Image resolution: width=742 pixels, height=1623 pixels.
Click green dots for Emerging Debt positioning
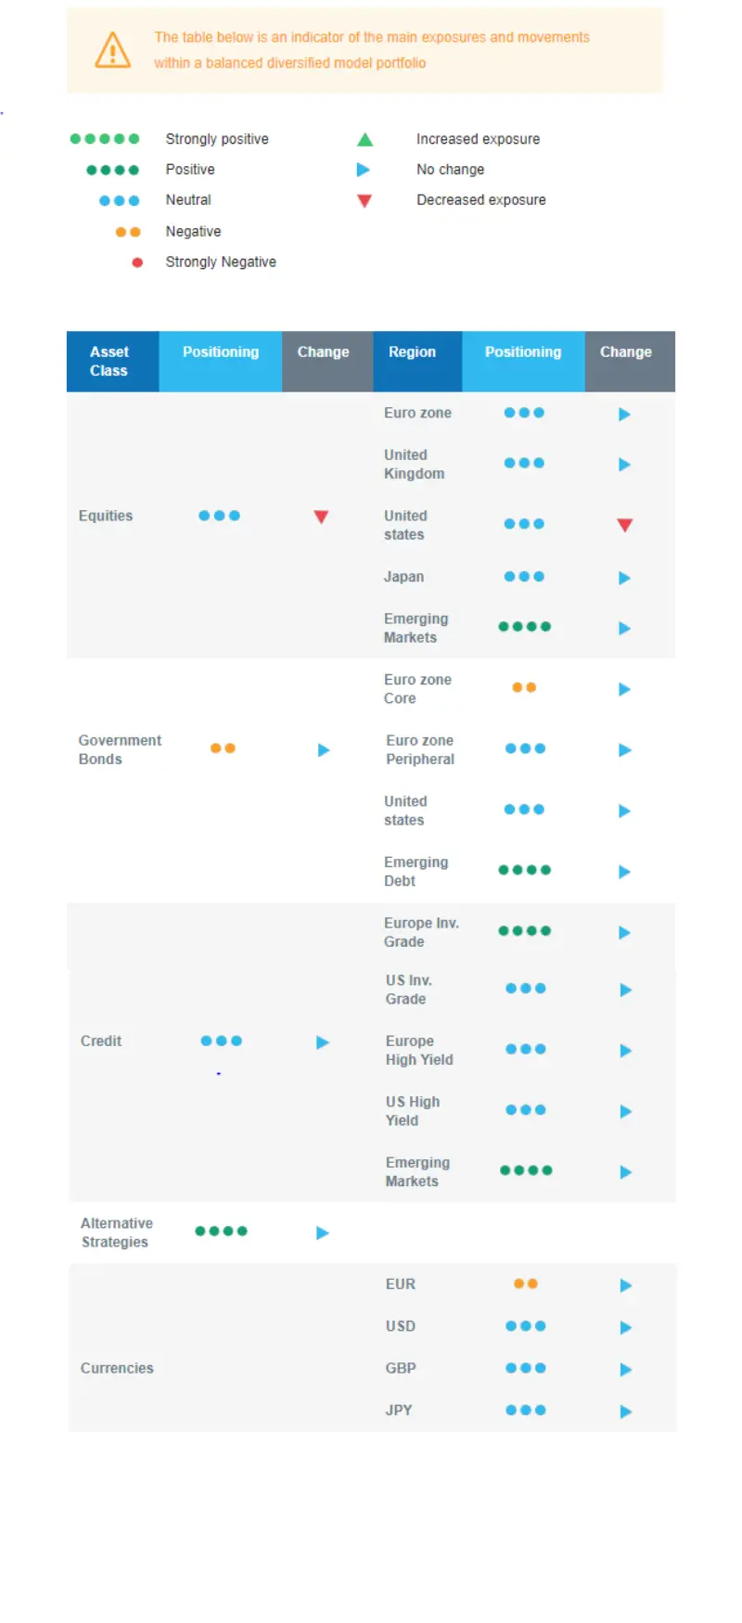point(525,870)
